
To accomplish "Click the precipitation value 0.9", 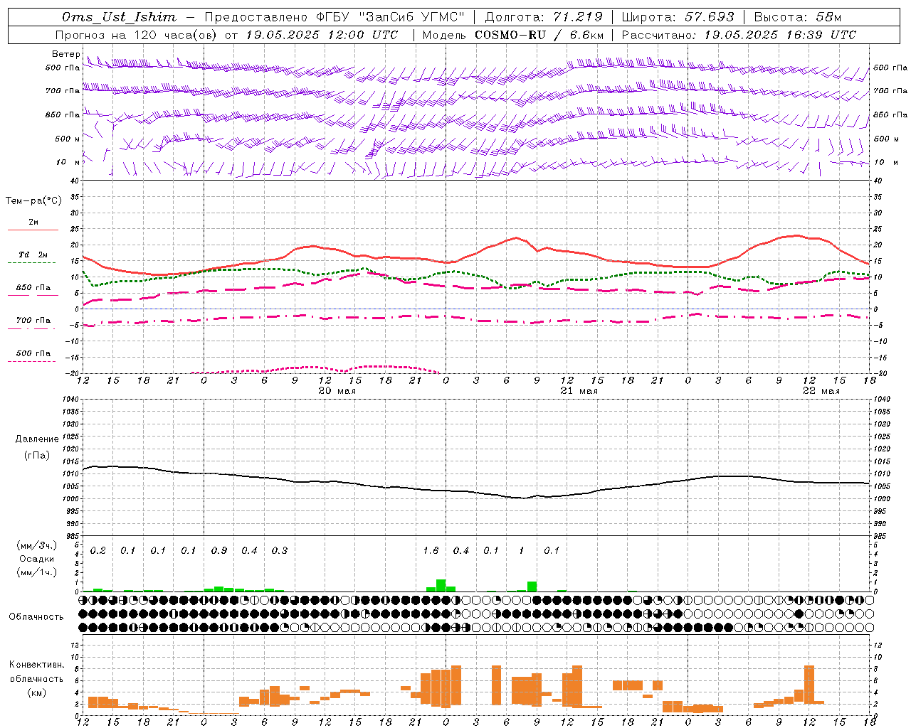I will (219, 550).
